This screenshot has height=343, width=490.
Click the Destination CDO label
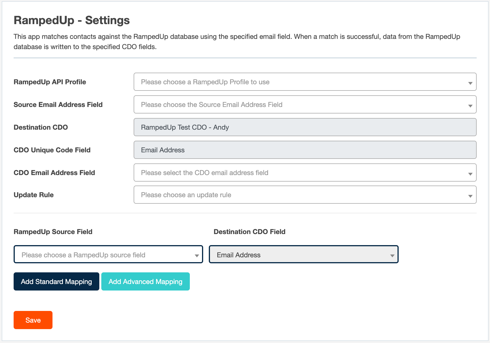(41, 127)
